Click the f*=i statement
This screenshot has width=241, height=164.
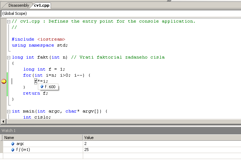(41, 81)
